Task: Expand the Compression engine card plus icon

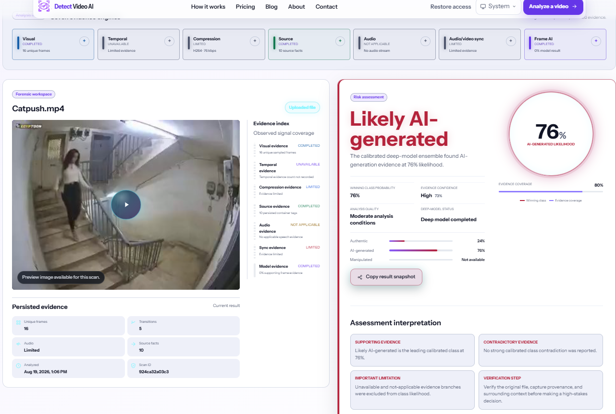Action: [x=255, y=41]
